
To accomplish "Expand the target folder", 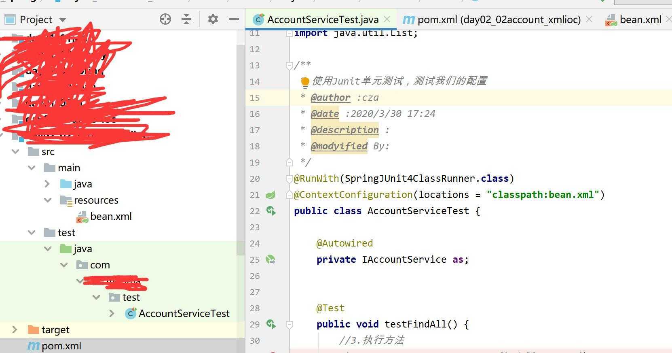I will point(15,330).
